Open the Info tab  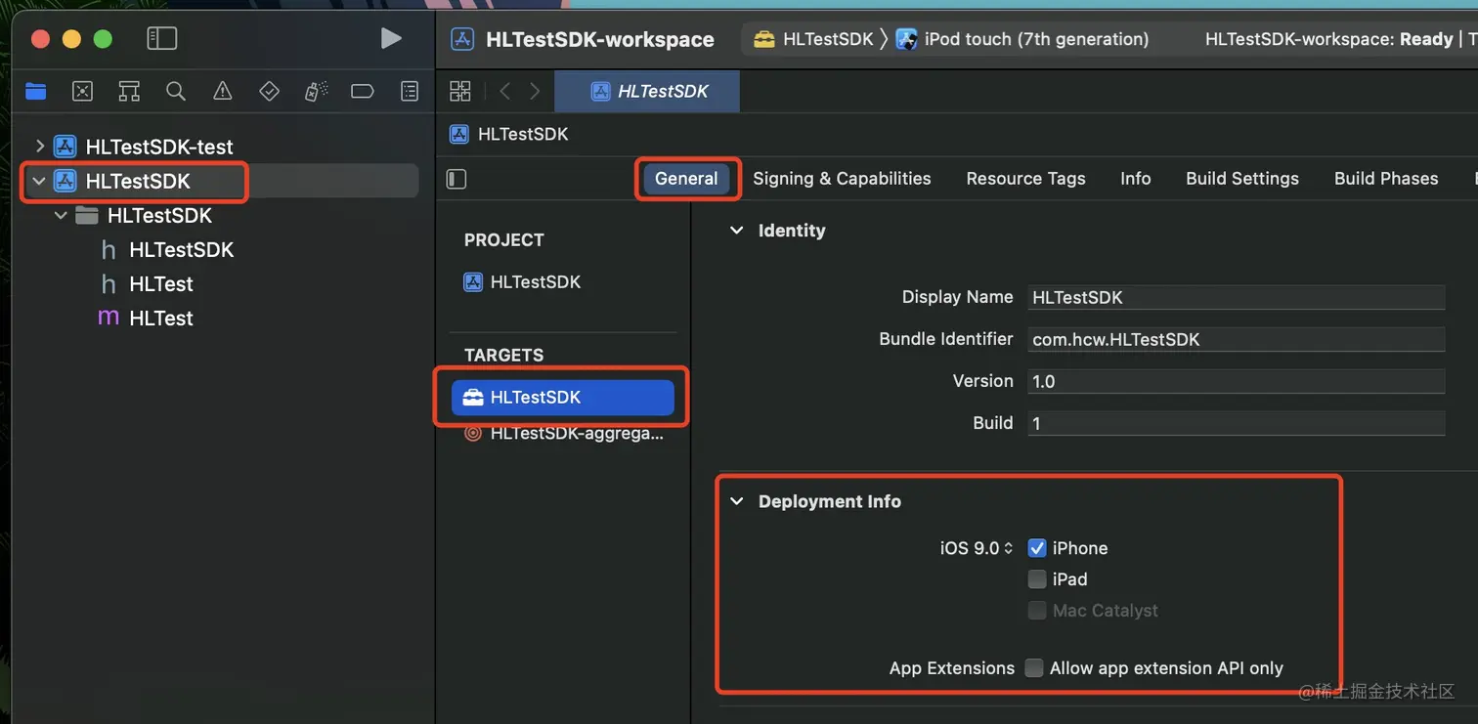click(x=1135, y=179)
